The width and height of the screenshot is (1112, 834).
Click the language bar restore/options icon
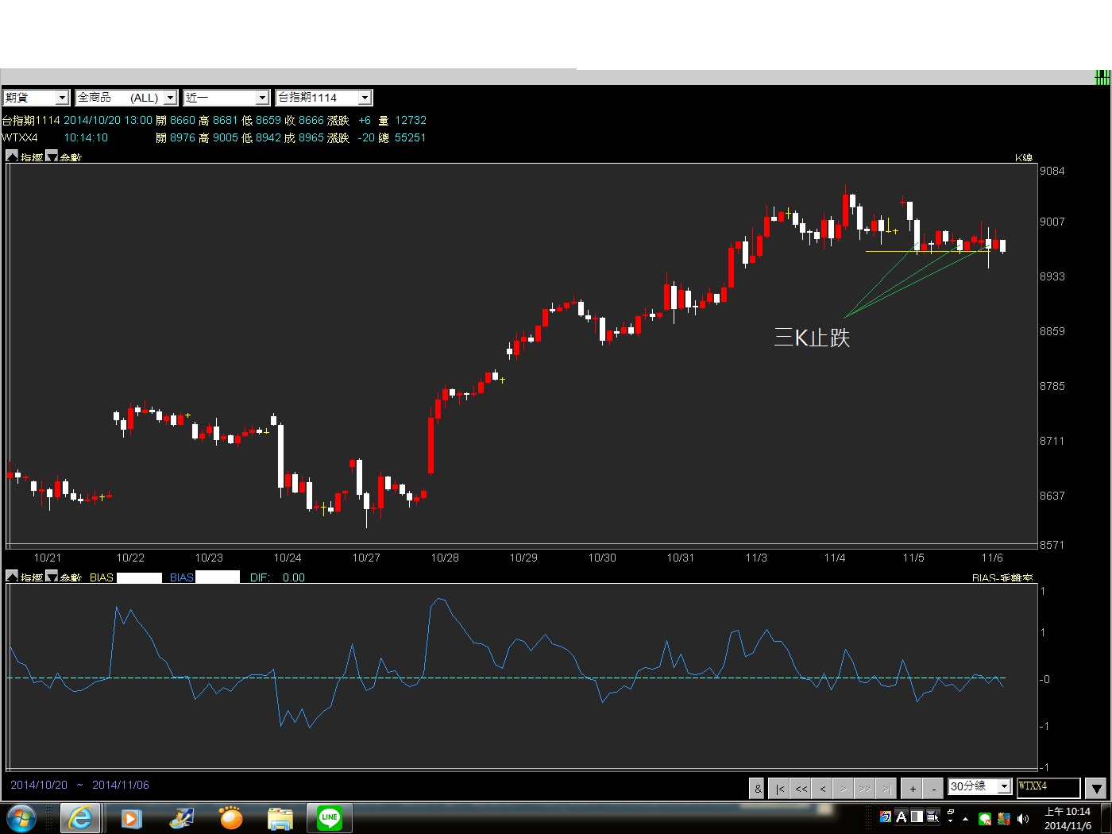click(x=951, y=813)
